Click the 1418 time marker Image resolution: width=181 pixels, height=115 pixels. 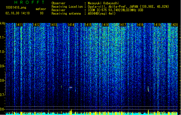coord(140,25)
